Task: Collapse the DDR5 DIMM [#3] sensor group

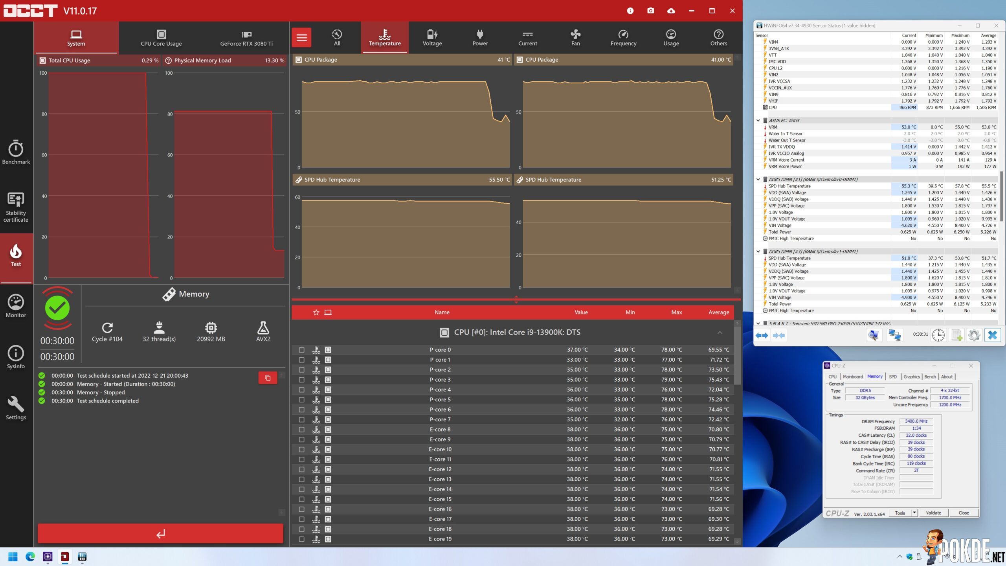Action: (x=758, y=252)
